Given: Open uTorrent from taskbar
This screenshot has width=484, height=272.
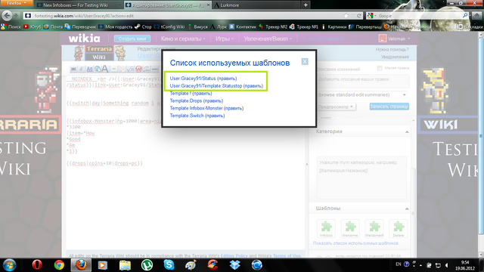Looking at the screenshot, I should 147,265.
